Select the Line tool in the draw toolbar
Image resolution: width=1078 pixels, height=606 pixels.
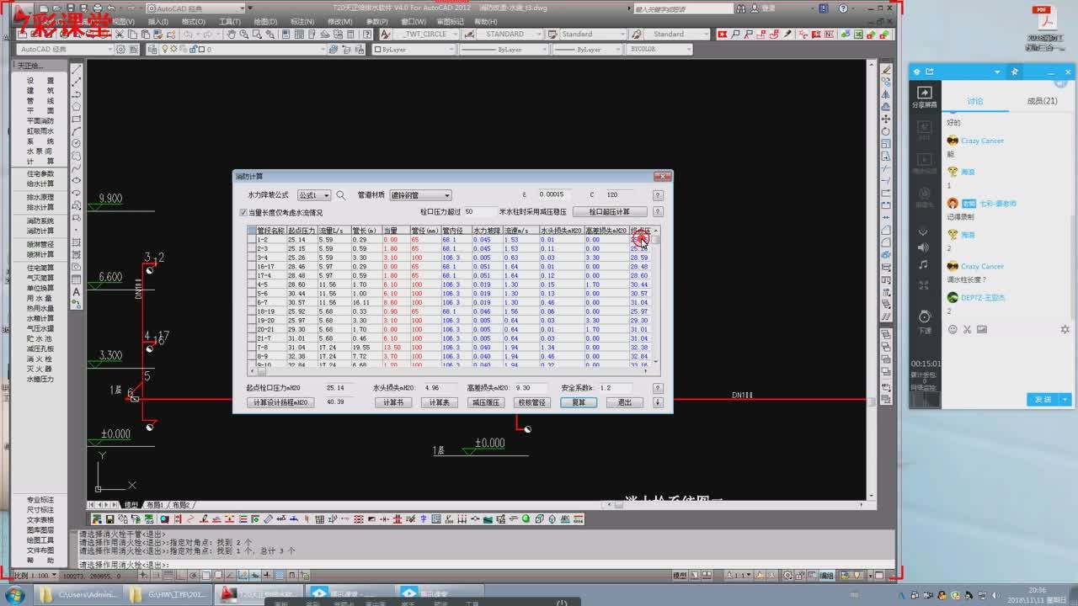click(x=77, y=71)
